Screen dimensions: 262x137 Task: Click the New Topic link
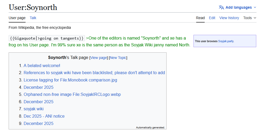tap(118, 58)
